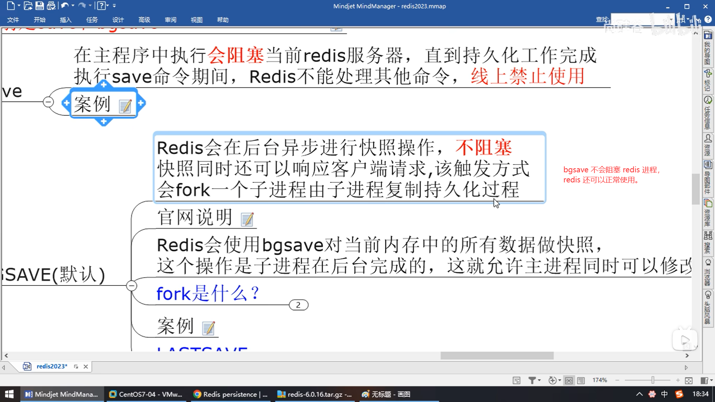Open the note icon on selected 案例 topic

click(x=125, y=106)
